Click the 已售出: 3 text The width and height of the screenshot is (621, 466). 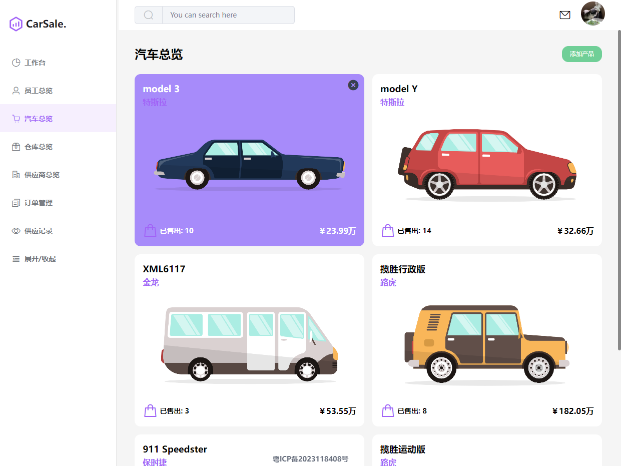175,411
